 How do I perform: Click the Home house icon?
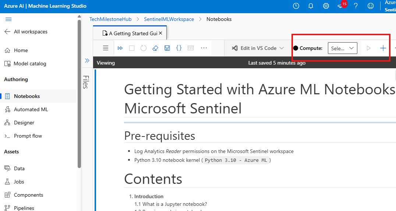coord(7,50)
